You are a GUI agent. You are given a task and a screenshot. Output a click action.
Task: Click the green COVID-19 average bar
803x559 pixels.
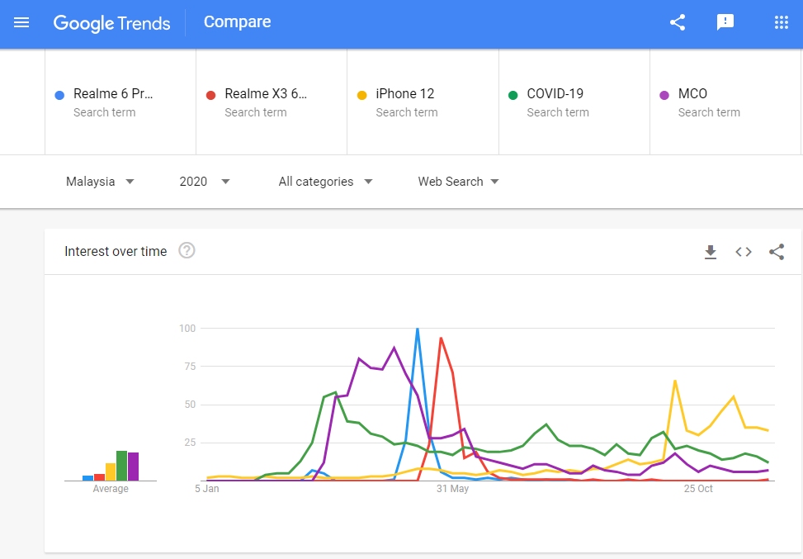[121, 466]
